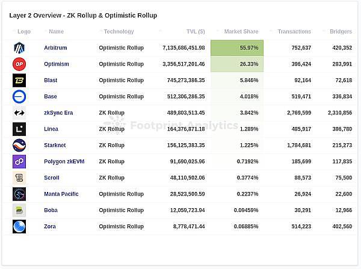Click Optimism's light green 26.33% cell
The width and height of the screenshot is (361, 269).
coord(237,64)
